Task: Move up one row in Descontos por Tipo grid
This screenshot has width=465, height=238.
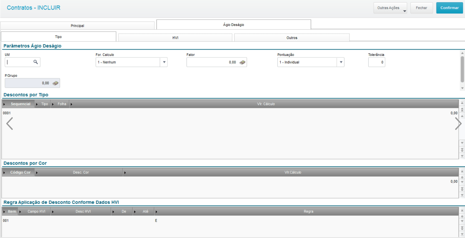Action: 462,116
